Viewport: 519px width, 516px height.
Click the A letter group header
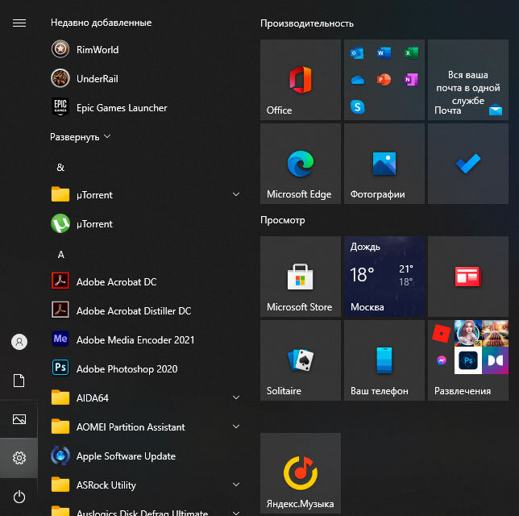click(x=61, y=254)
